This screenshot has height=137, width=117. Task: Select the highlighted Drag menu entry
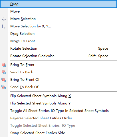coord(58,4)
